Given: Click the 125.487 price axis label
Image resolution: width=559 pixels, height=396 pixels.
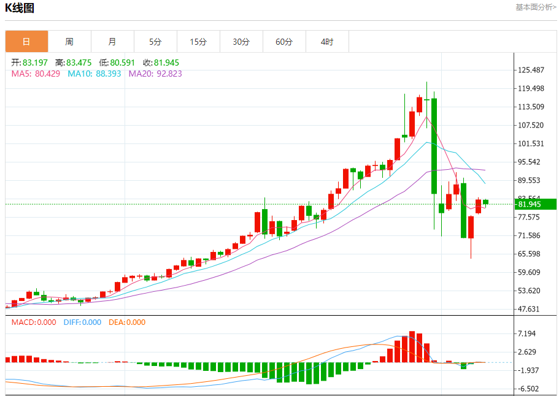Looking at the screenshot, I should 531,70.
